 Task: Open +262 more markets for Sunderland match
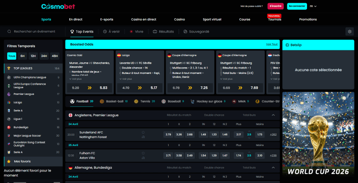[x=273, y=134]
